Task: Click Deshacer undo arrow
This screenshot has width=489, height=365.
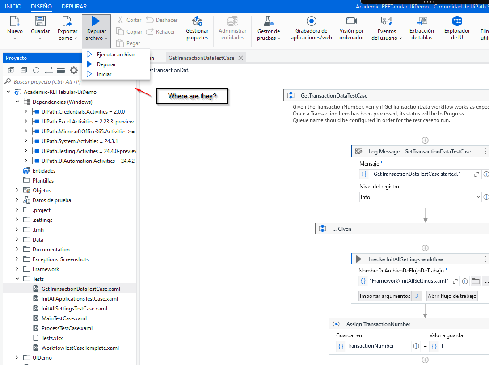Action: (150, 20)
